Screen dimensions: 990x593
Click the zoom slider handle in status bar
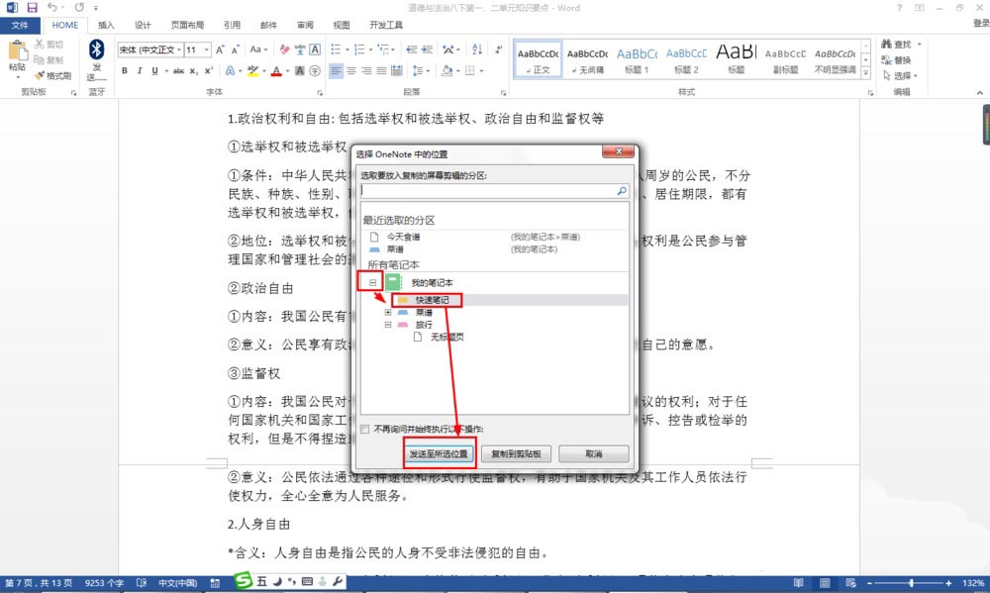point(911,583)
